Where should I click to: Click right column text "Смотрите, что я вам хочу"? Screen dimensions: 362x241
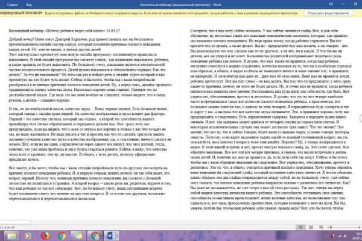(271, 119)
